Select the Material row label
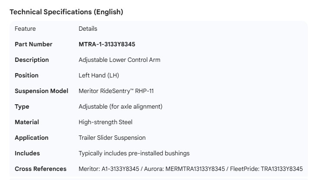This screenshot has width=311, height=180. coord(27,122)
